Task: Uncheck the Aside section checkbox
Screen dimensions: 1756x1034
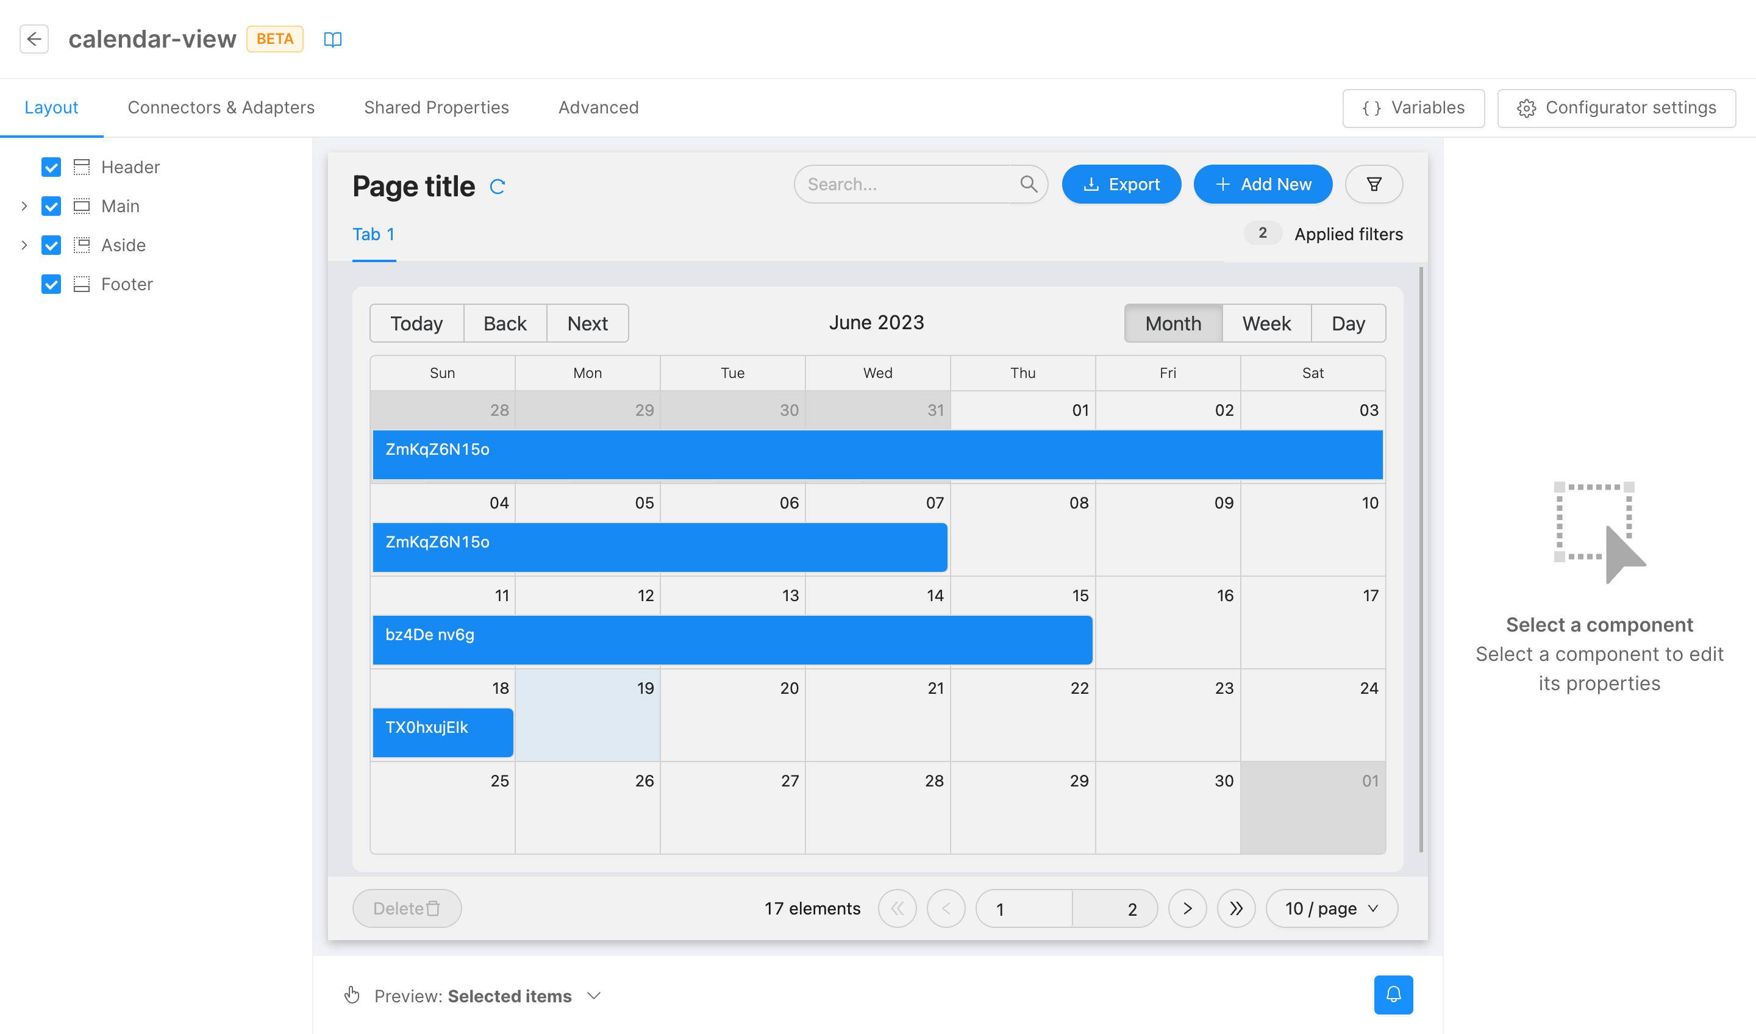Action: point(51,245)
